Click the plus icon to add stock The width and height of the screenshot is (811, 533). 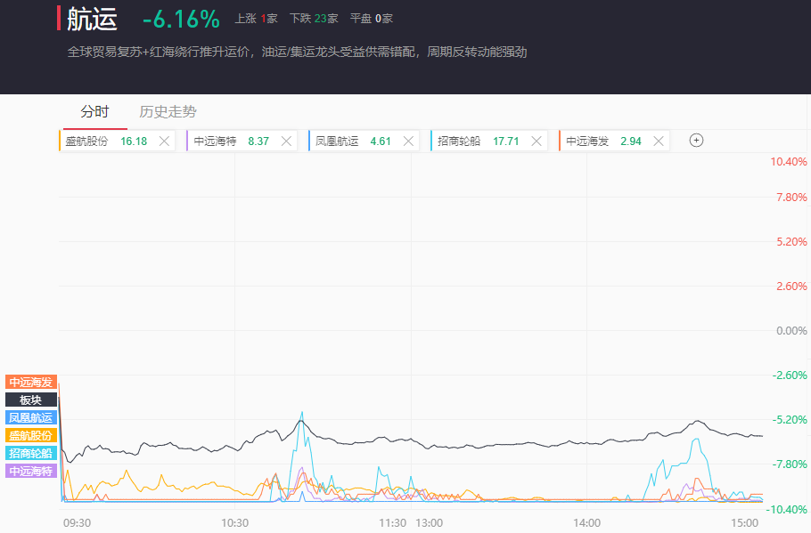pos(697,141)
